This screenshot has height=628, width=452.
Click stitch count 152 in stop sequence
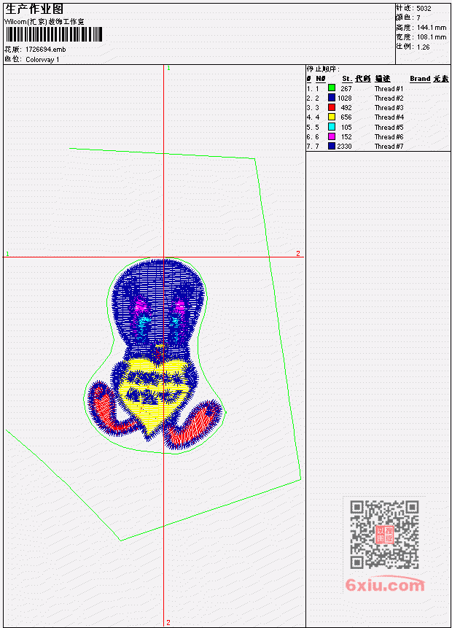[x=346, y=137]
